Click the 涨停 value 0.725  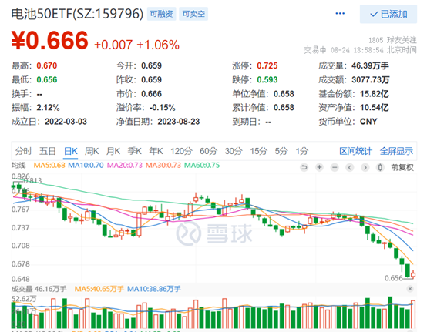pyautogui.click(x=267, y=65)
